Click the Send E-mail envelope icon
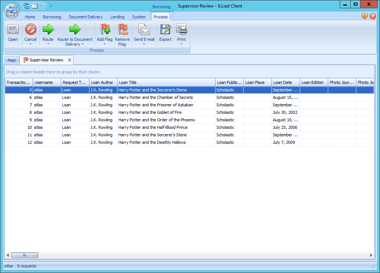This screenshot has height=273, width=380. pos(144,30)
